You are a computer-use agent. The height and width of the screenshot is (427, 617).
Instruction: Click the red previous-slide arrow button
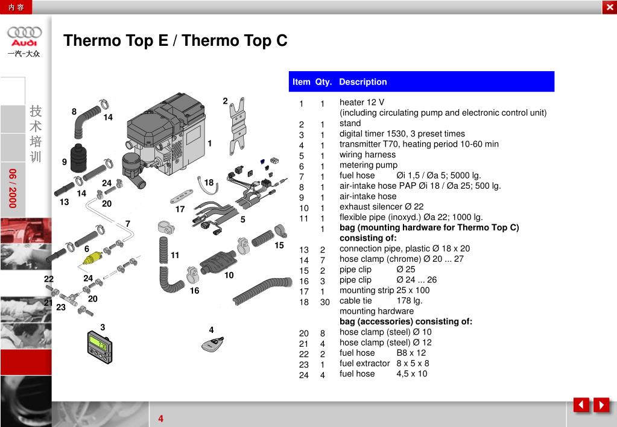click(581, 405)
